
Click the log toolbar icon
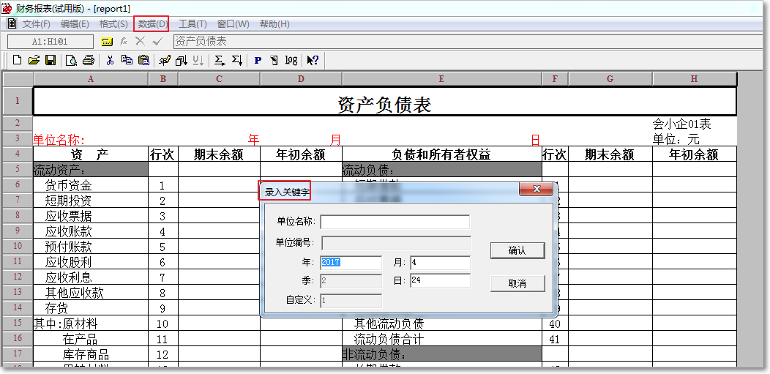coord(291,60)
